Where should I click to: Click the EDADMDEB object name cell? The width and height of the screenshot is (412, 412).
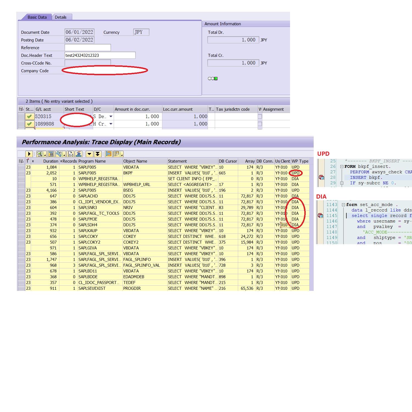point(145,277)
